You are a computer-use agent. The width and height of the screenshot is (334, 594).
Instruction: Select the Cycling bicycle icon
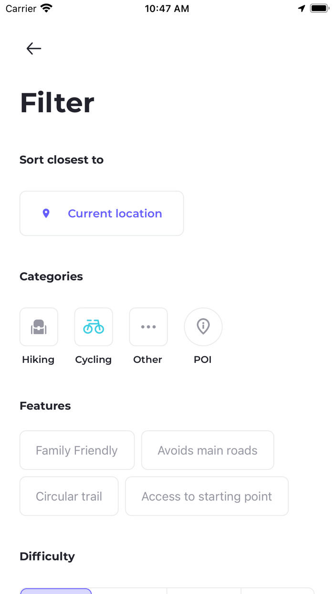coord(94,327)
